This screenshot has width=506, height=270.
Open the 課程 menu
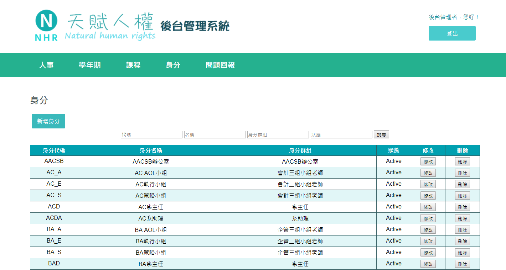pos(133,65)
